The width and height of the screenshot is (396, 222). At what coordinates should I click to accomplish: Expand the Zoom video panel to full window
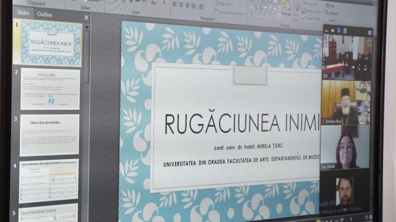click(x=370, y=33)
